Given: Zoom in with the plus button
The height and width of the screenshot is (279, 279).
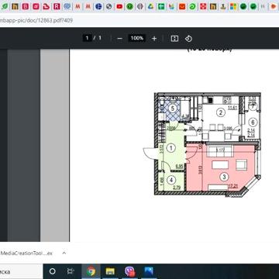Looking at the screenshot, I should (154, 39).
